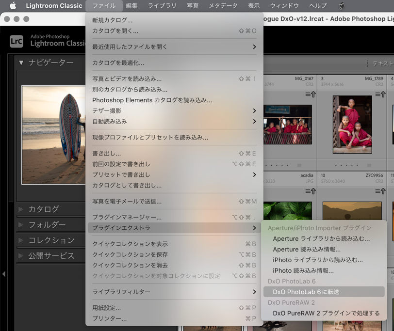Select the three monks MG_1789 thumbnail
Screen dimensions: 394x331
tap(352, 125)
